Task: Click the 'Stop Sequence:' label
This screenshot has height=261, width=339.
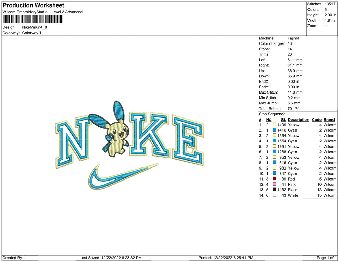Action: click(273, 114)
